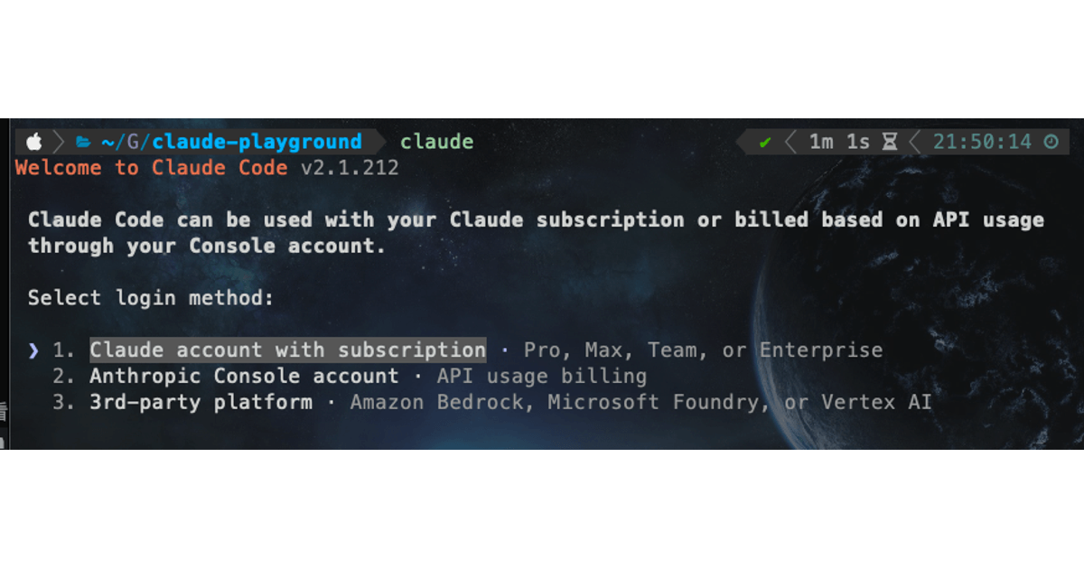
Task: Click the clock icon beside the time
Action: (1051, 142)
